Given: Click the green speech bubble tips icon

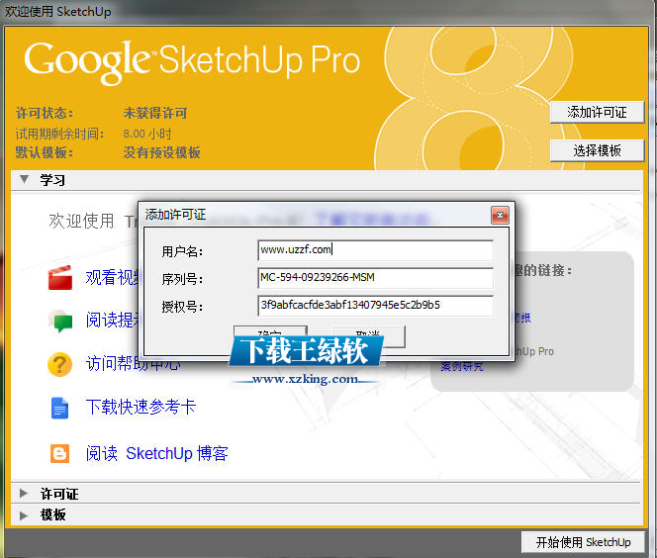Looking at the screenshot, I should pyautogui.click(x=60, y=321).
